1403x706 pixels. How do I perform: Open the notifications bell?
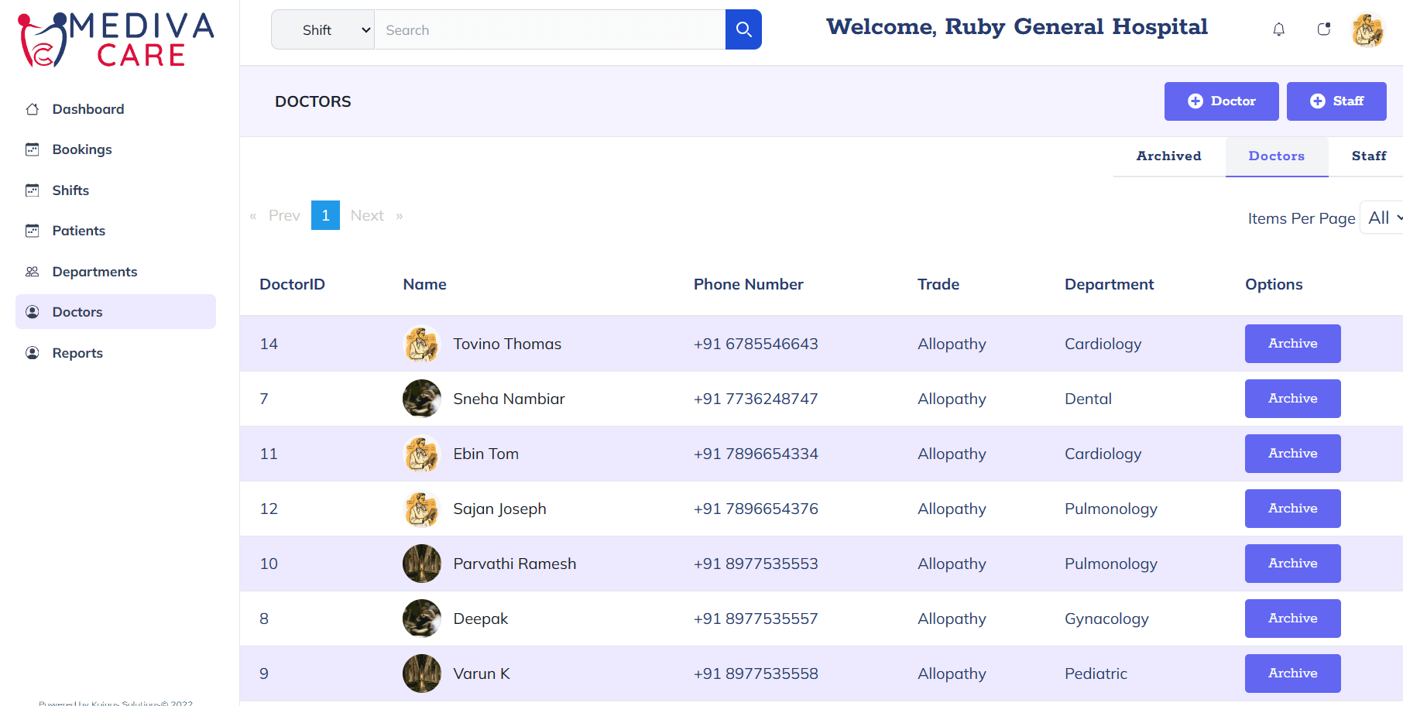click(x=1278, y=29)
